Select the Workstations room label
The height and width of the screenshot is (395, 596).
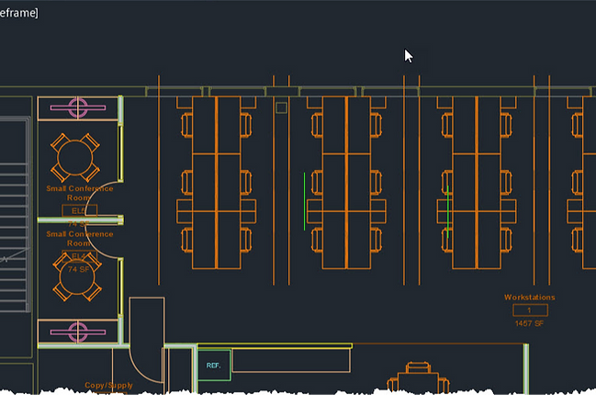coord(530,298)
